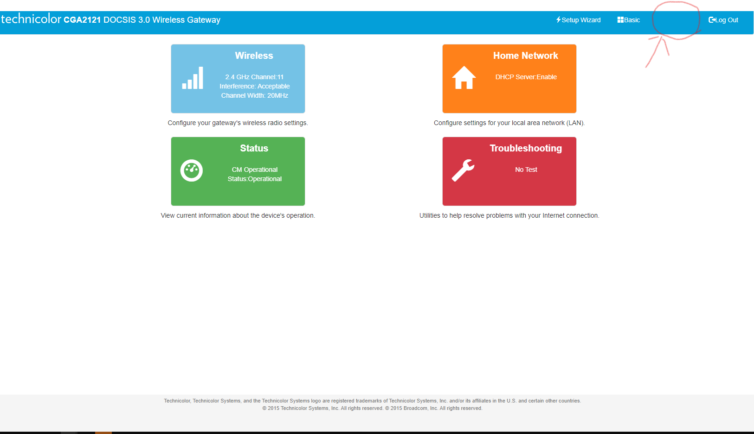Open the Troubleshooting wrench icon

tap(463, 170)
